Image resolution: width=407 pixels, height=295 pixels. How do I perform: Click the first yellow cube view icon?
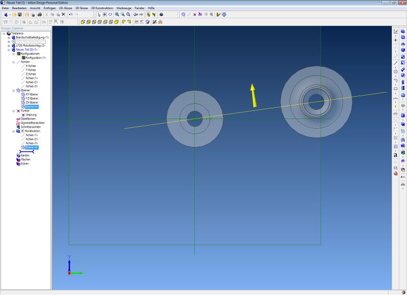click(x=83, y=22)
